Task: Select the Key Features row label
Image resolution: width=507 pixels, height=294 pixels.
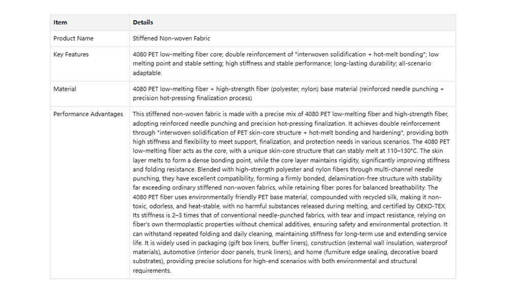Action: coord(71,54)
